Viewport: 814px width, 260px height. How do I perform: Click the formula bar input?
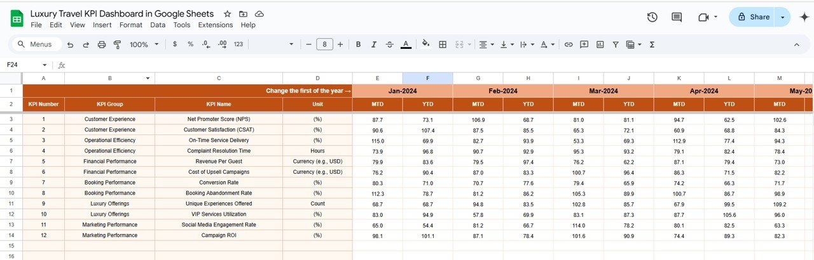pos(439,65)
